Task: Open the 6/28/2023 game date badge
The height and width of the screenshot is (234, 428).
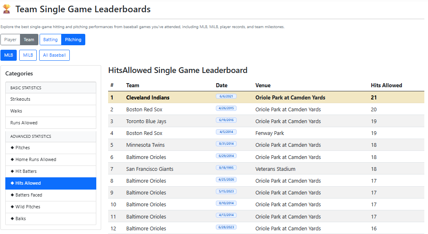Action: [226, 227]
